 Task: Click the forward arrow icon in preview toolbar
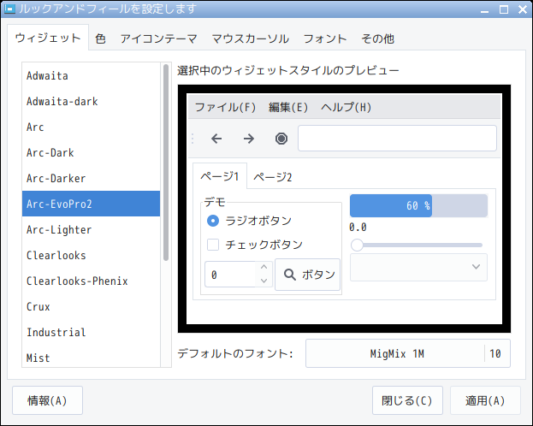249,139
